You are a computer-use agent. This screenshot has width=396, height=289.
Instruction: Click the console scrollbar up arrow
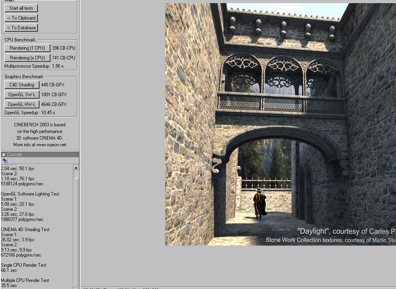(x=76, y=168)
